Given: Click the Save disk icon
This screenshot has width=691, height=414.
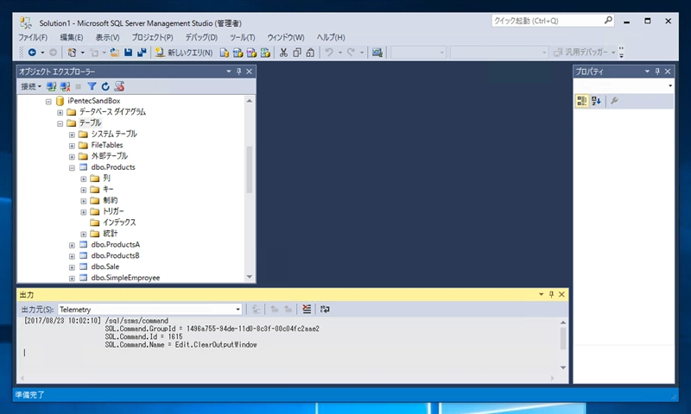Looking at the screenshot, I should tap(128, 53).
